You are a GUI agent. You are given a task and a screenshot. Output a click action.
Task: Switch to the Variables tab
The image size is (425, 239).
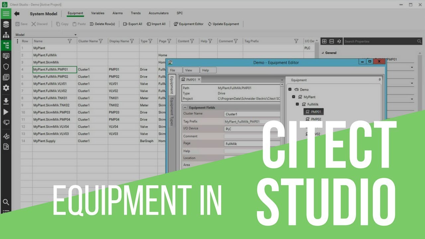[x=98, y=13]
